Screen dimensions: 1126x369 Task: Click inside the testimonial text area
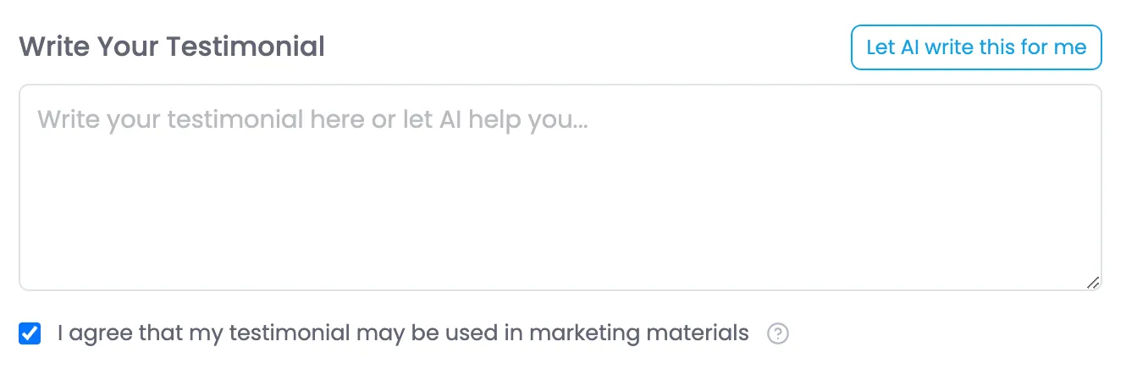[560, 188]
